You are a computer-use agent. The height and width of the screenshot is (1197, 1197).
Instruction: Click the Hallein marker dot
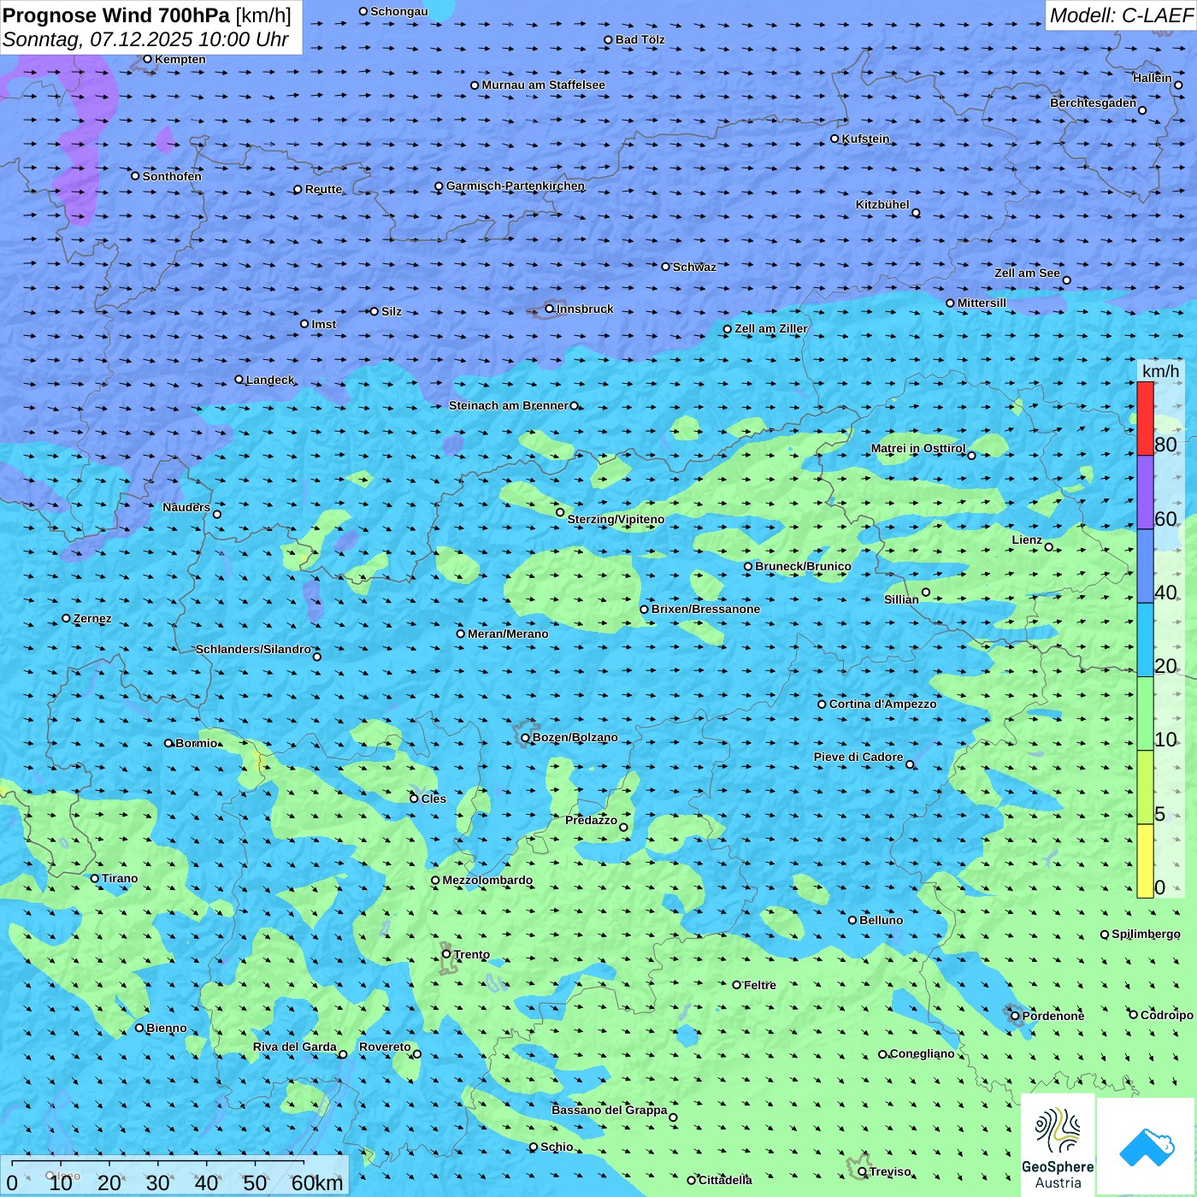pyautogui.click(x=1178, y=85)
